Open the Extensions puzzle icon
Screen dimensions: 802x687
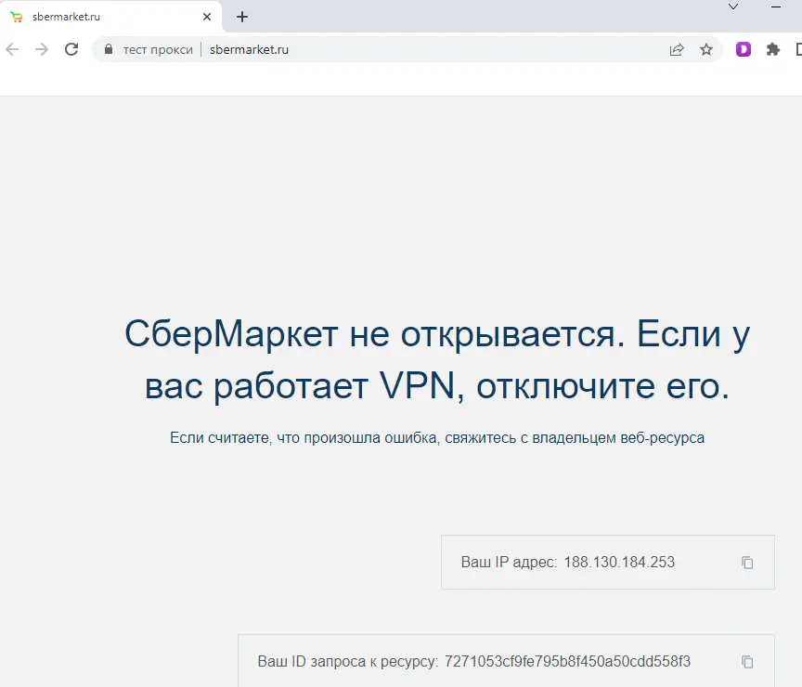[x=773, y=49]
